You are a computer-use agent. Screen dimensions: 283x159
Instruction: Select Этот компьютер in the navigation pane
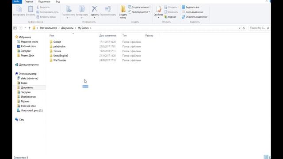[27, 74]
